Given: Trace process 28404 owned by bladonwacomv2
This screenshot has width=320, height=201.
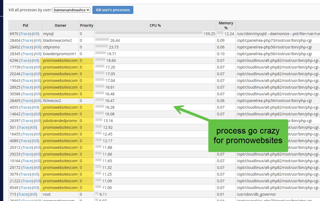Looking at the screenshot, I should tap(27, 40).
